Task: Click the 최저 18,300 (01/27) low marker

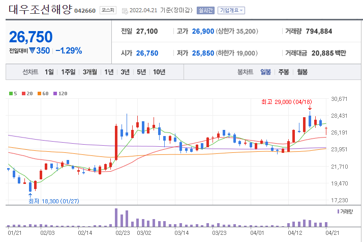Action: [x=54, y=201]
